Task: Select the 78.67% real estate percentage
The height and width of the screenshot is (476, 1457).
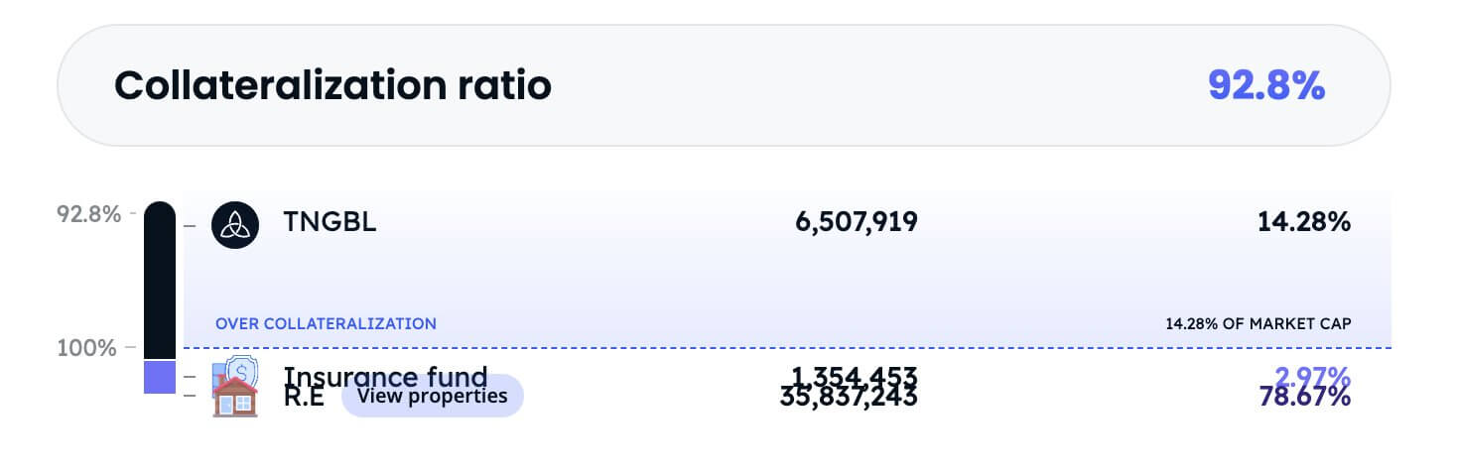Action: pyautogui.click(x=1303, y=399)
